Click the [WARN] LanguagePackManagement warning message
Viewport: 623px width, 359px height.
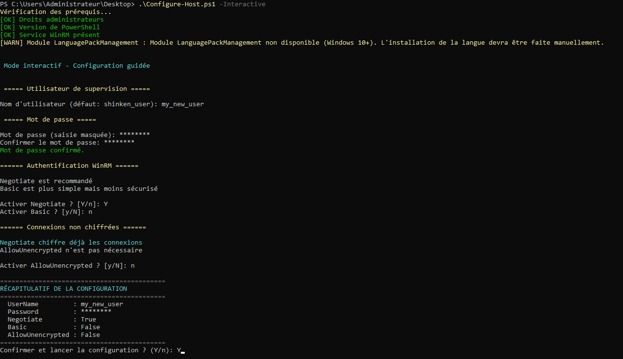[302, 43]
